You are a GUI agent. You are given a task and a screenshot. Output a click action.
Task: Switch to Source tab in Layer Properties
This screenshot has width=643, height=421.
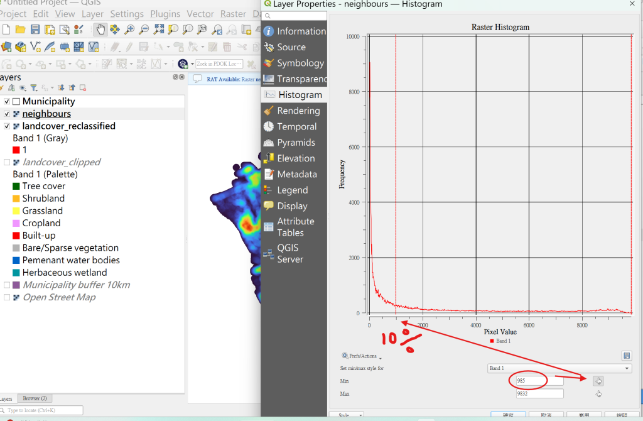(x=294, y=47)
